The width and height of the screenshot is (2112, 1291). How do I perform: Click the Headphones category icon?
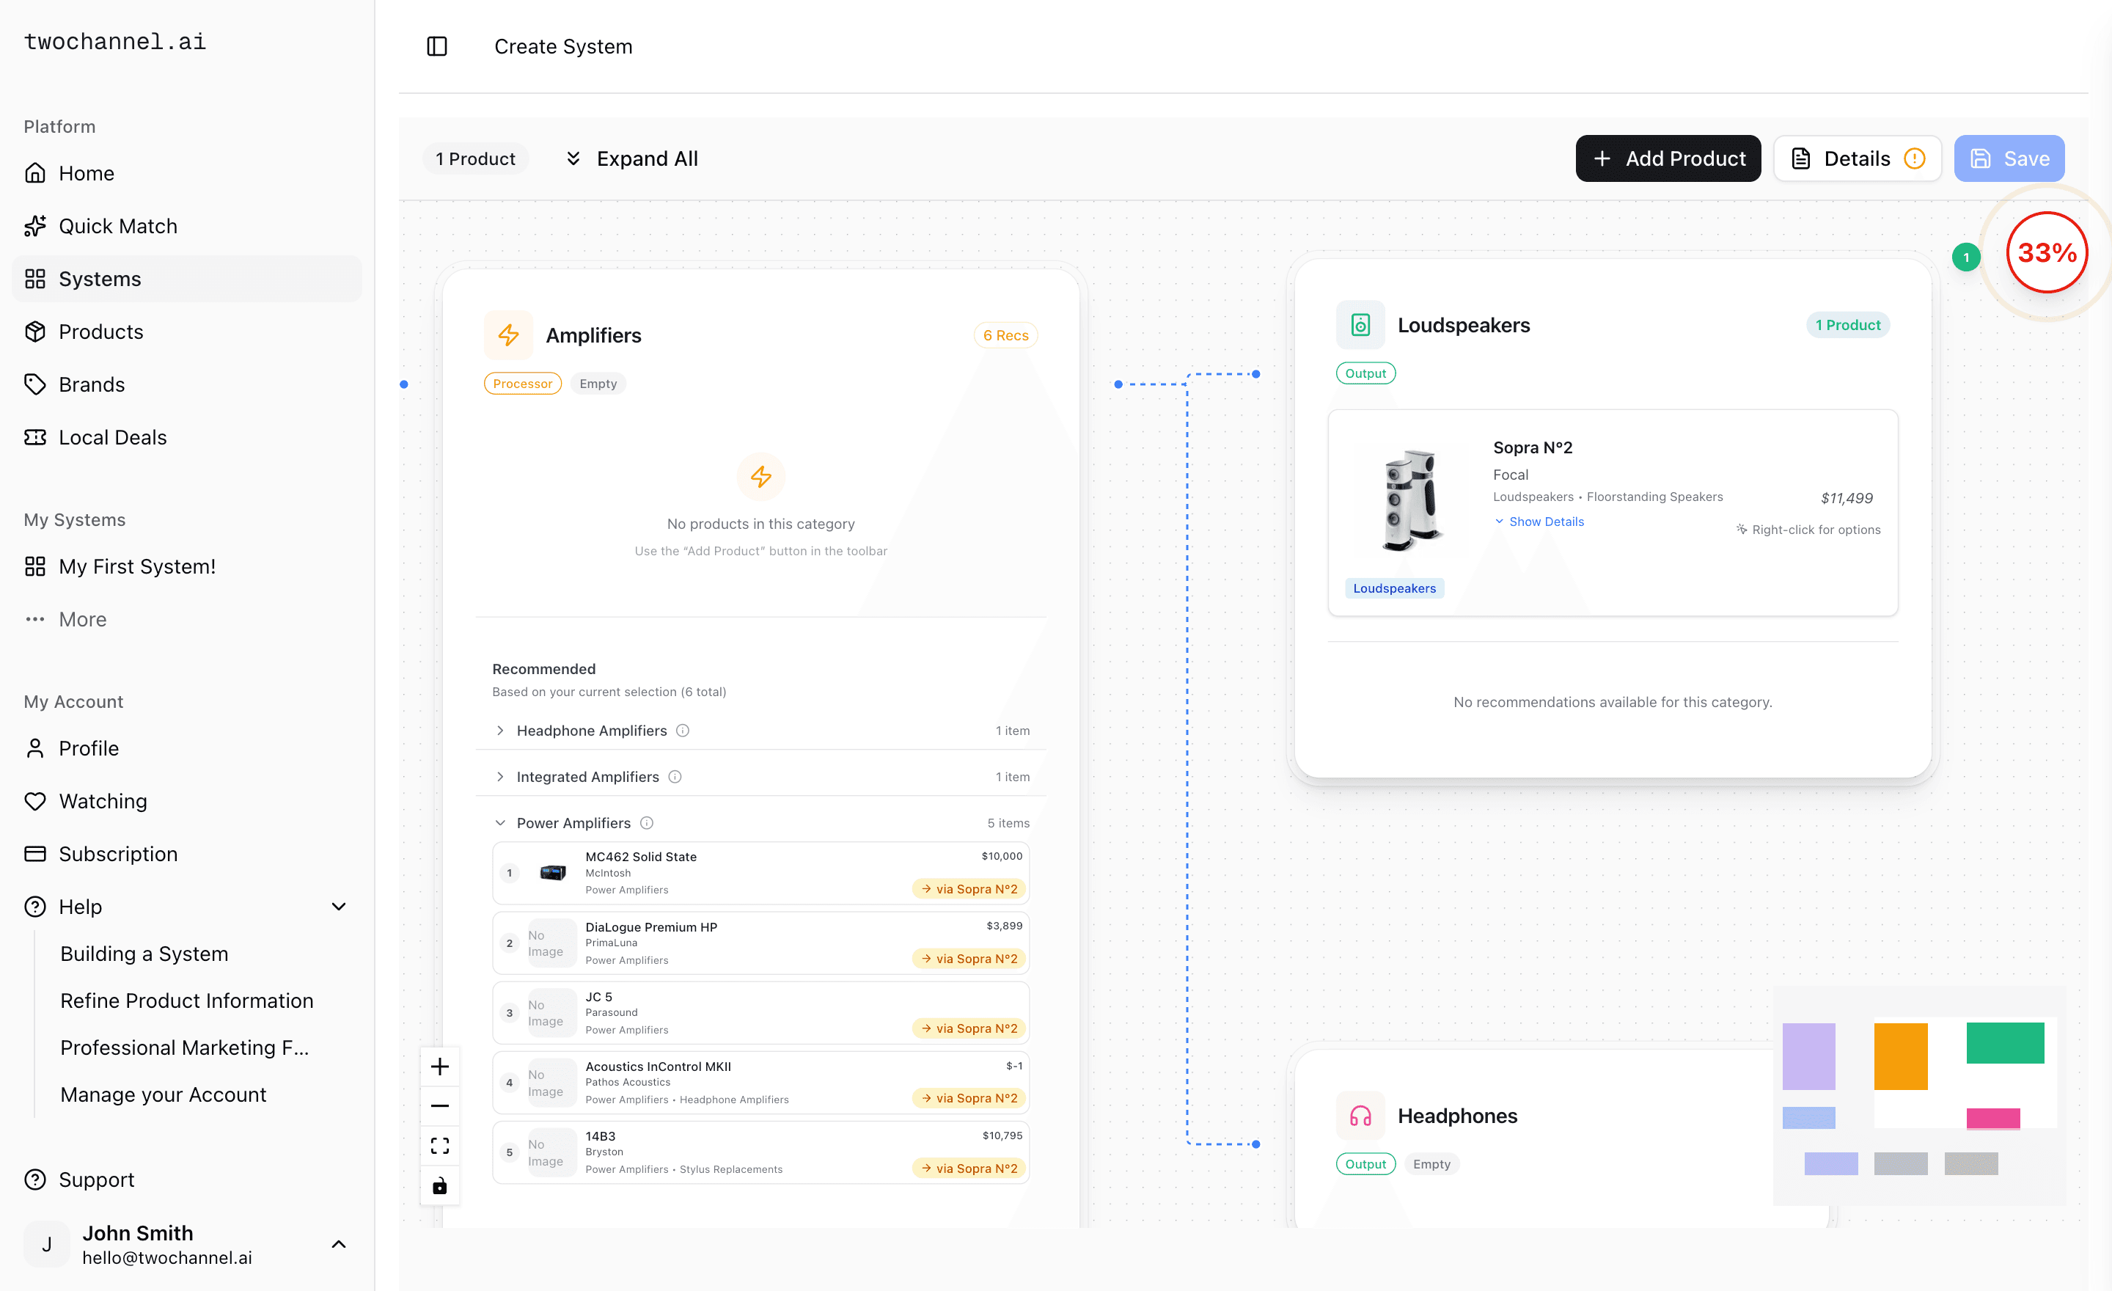tap(1360, 1115)
